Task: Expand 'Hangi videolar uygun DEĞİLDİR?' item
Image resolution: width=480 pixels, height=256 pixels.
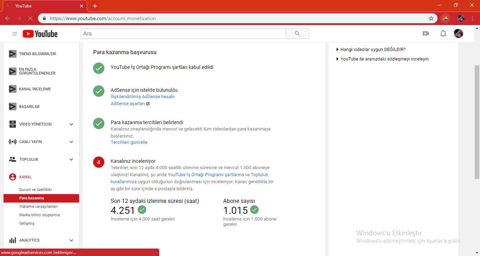Action: 371,50
